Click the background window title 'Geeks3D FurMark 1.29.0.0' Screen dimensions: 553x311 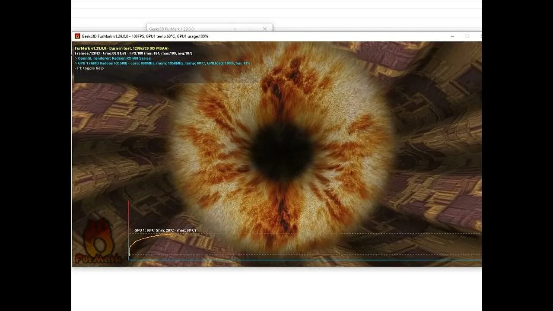point(171,29)
